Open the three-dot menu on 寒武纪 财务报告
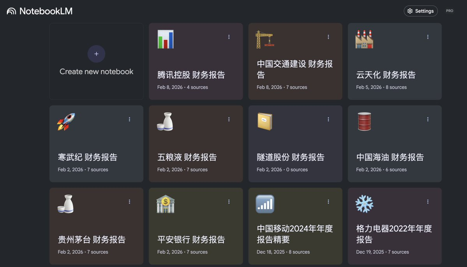The height and width of the screenshot is (267, 467). (x=129, y=119)
